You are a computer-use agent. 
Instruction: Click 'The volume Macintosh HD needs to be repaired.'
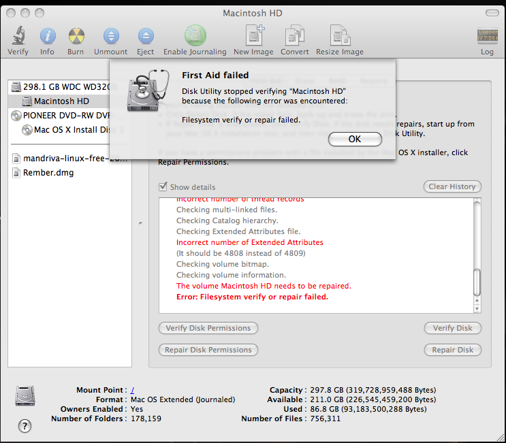[x=264, y=286]
